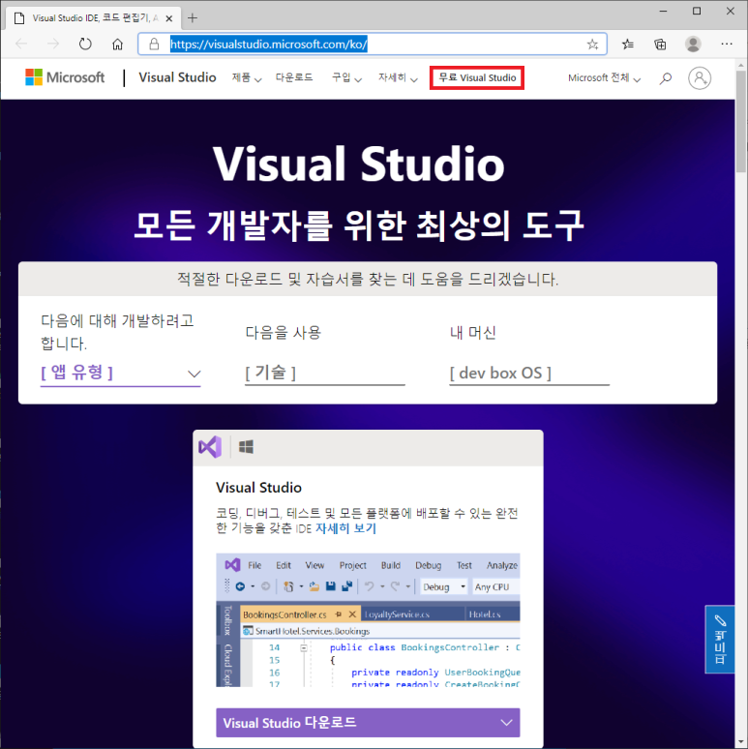This screenshot has width=748, height=749.
Task: Click the Visual Studio card heading
Action: point(258,488)
